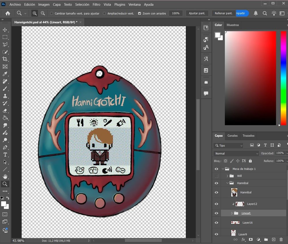Open the layer filter Tipo dropdown
The width and height of the screenshot is (288, 244).
[x=228, y=145]
